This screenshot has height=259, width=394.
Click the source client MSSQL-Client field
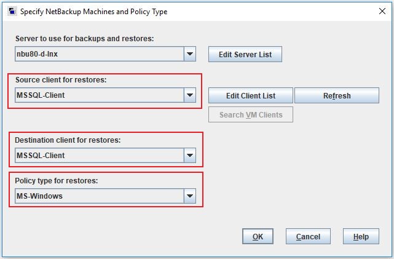(99, 95)
